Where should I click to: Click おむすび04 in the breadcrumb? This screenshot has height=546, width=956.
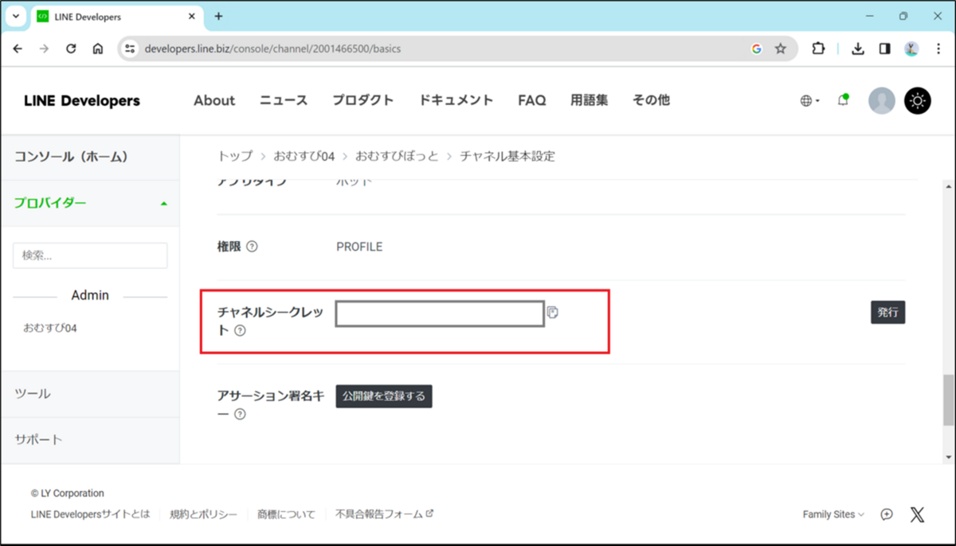[304, 156]
